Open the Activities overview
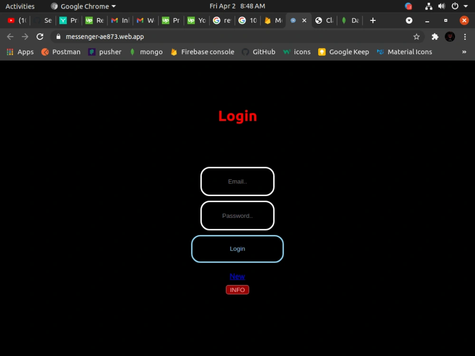Screen dimensions: 475x356 click(20, 6)
